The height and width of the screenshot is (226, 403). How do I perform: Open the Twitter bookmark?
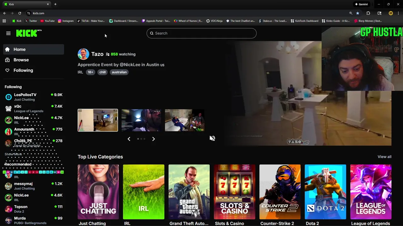31,21
